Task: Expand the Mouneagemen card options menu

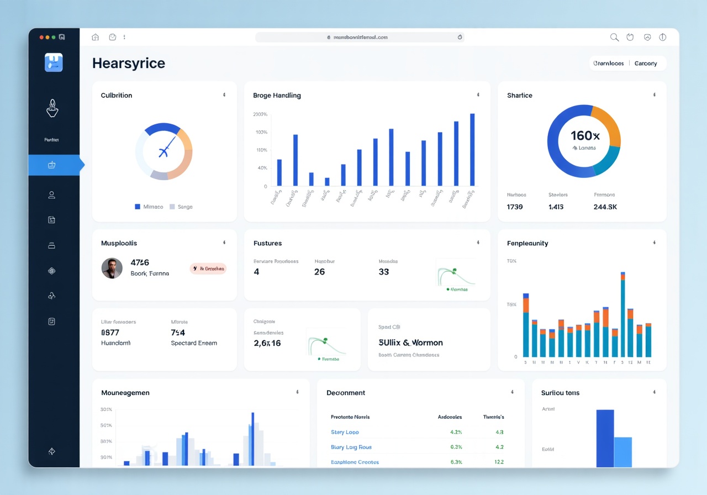Action: coord(297,392)
